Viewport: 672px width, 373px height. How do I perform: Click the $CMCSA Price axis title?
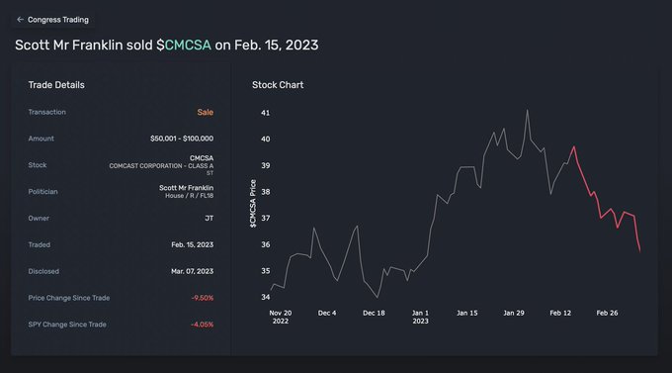click(253, 204)
